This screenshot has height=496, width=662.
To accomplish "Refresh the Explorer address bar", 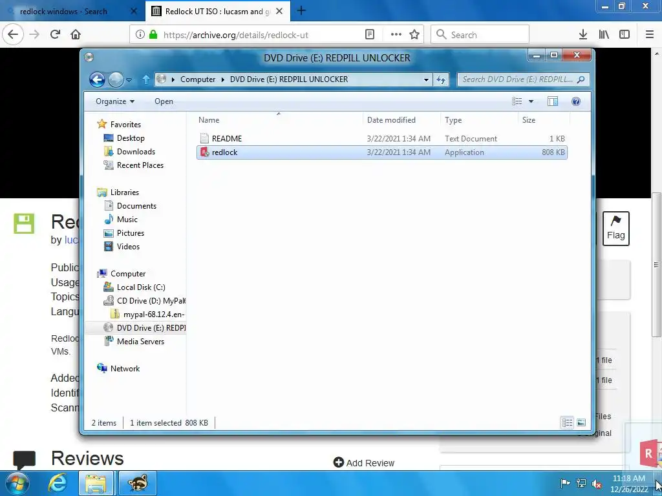I will 441,79.
